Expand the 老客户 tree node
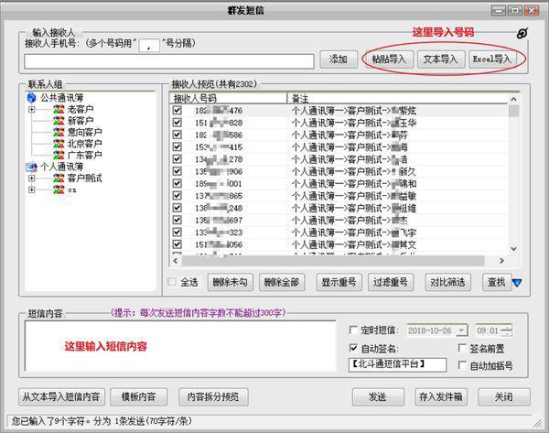 tap(32, 109)
